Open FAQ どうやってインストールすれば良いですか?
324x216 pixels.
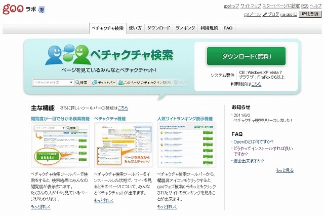click(263, 151)
